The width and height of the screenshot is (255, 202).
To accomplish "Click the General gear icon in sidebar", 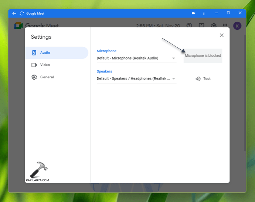I will click(34, 77).
